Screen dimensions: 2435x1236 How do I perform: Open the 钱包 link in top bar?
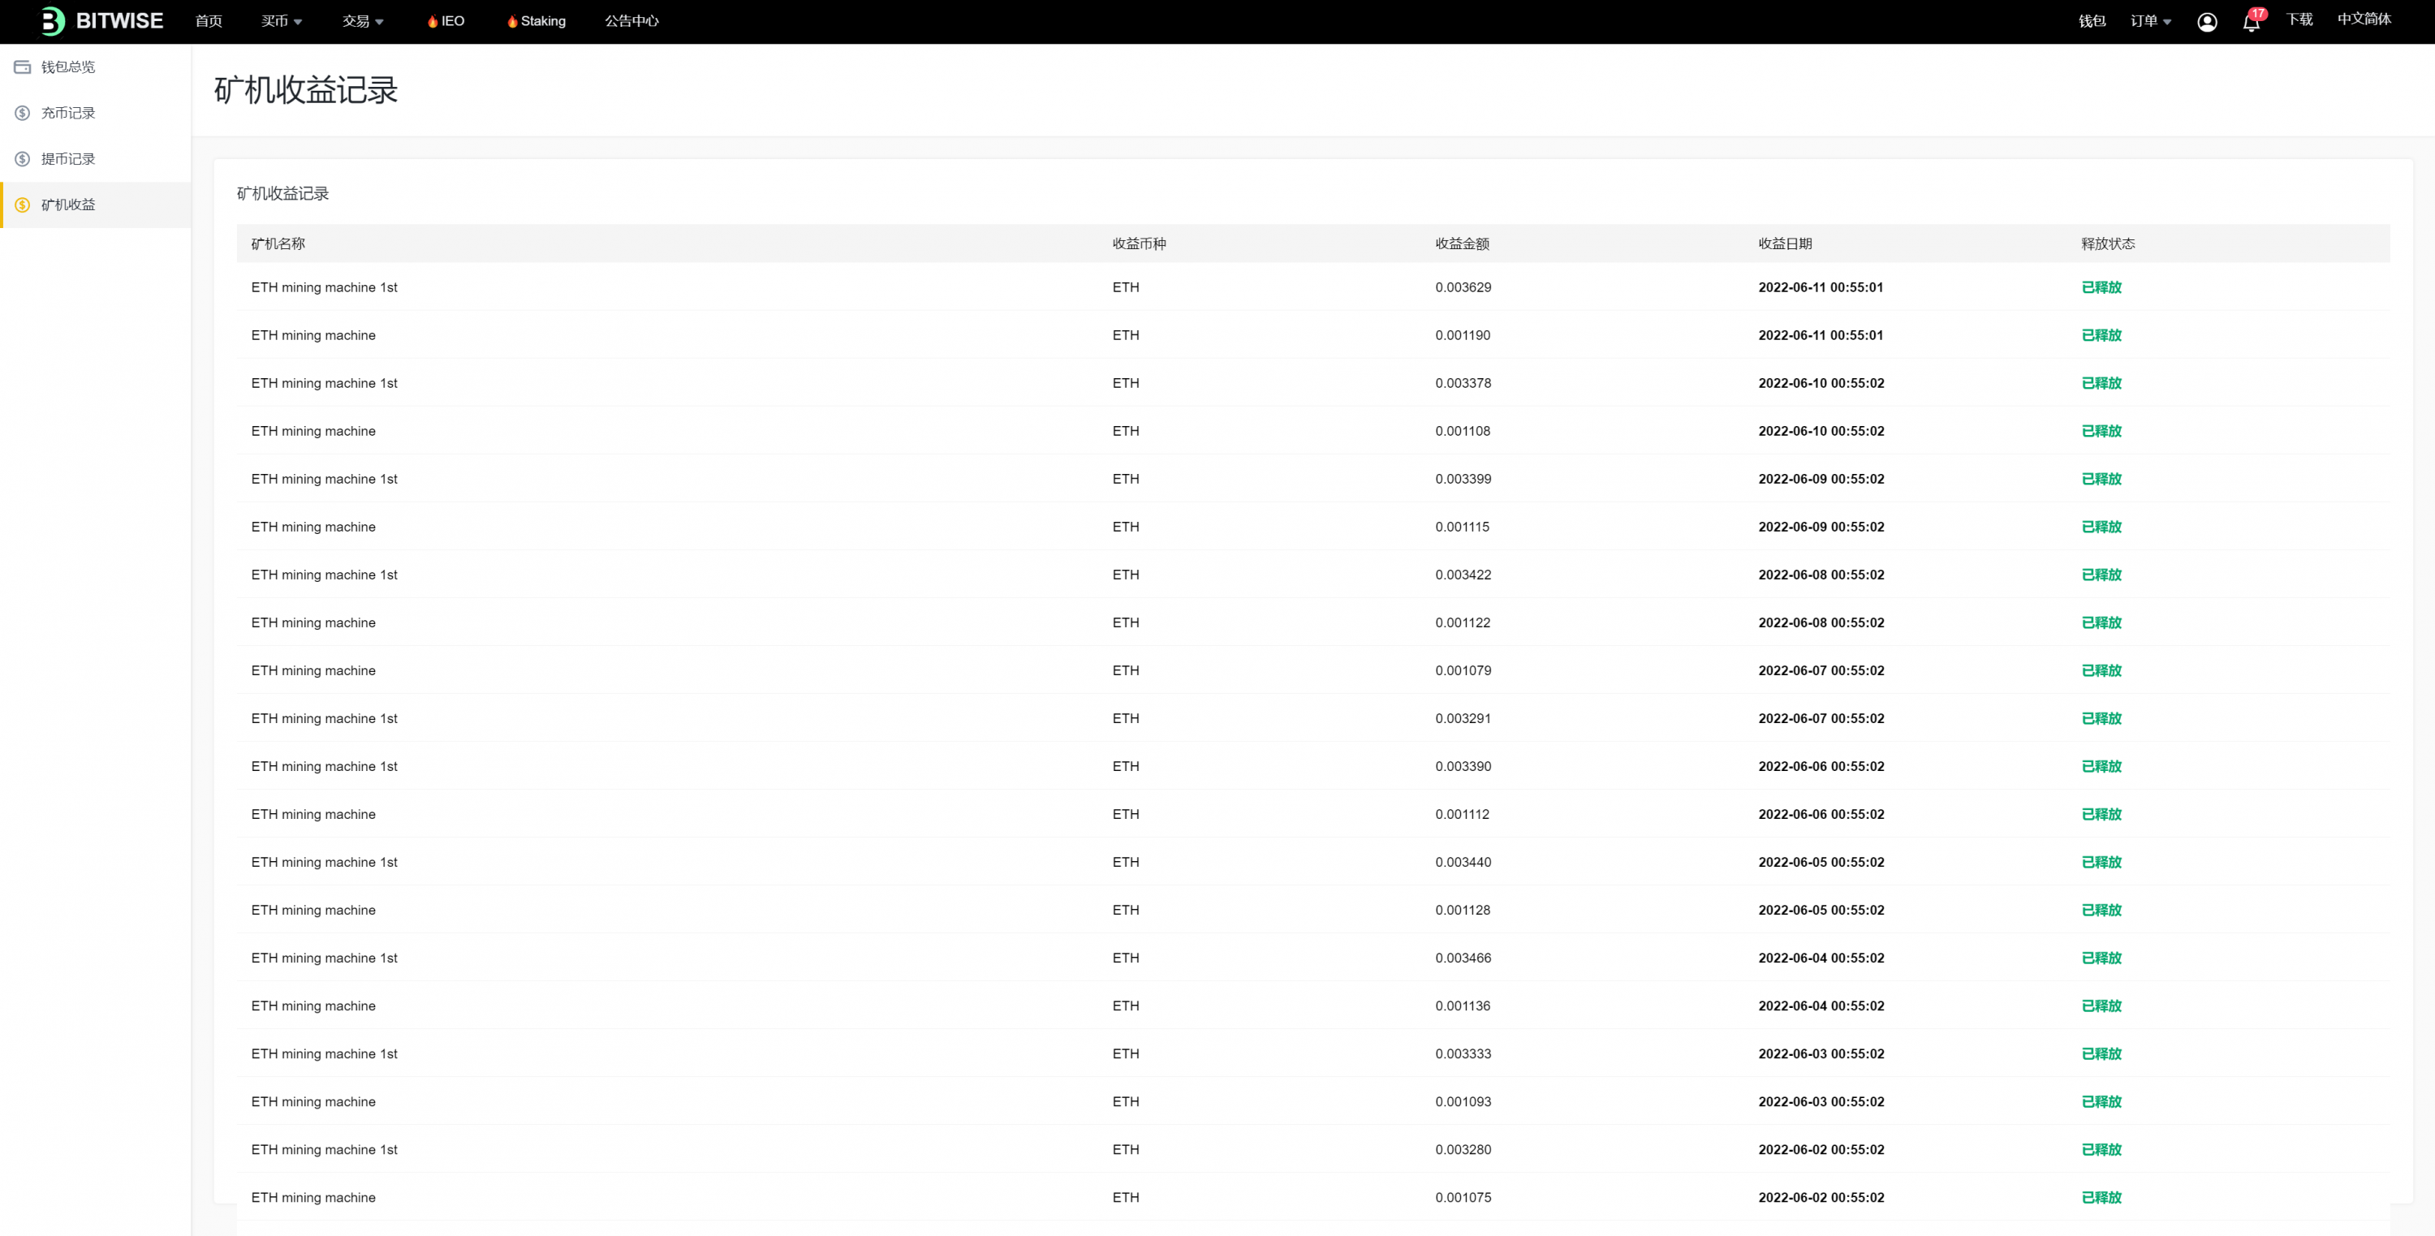(x=2091, y=21)
